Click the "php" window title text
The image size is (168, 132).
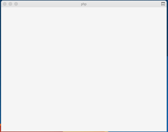(84, 4)
